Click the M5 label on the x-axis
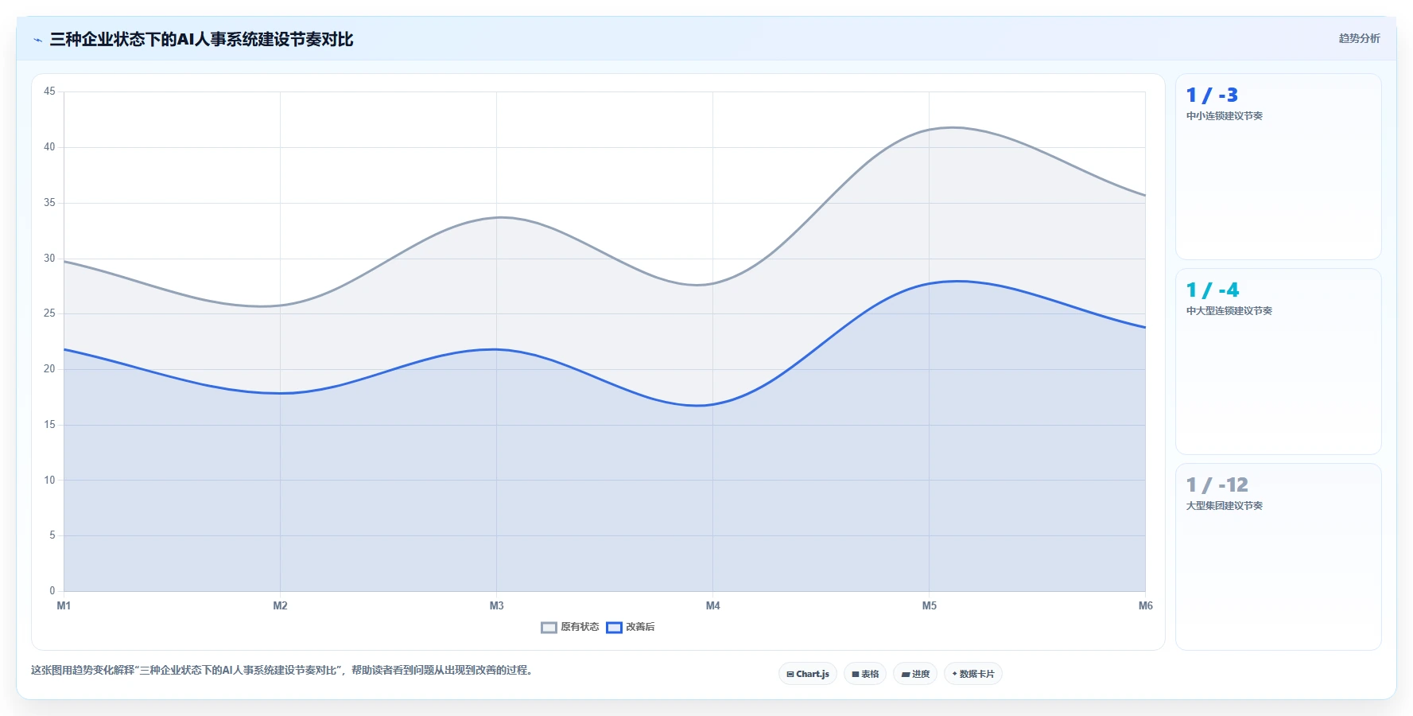This screenshot has width=1413, height=716. pos(930,606)
